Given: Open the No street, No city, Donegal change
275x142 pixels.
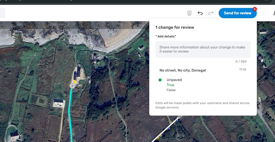Looking at the screenshot, I should coord(183,70).
